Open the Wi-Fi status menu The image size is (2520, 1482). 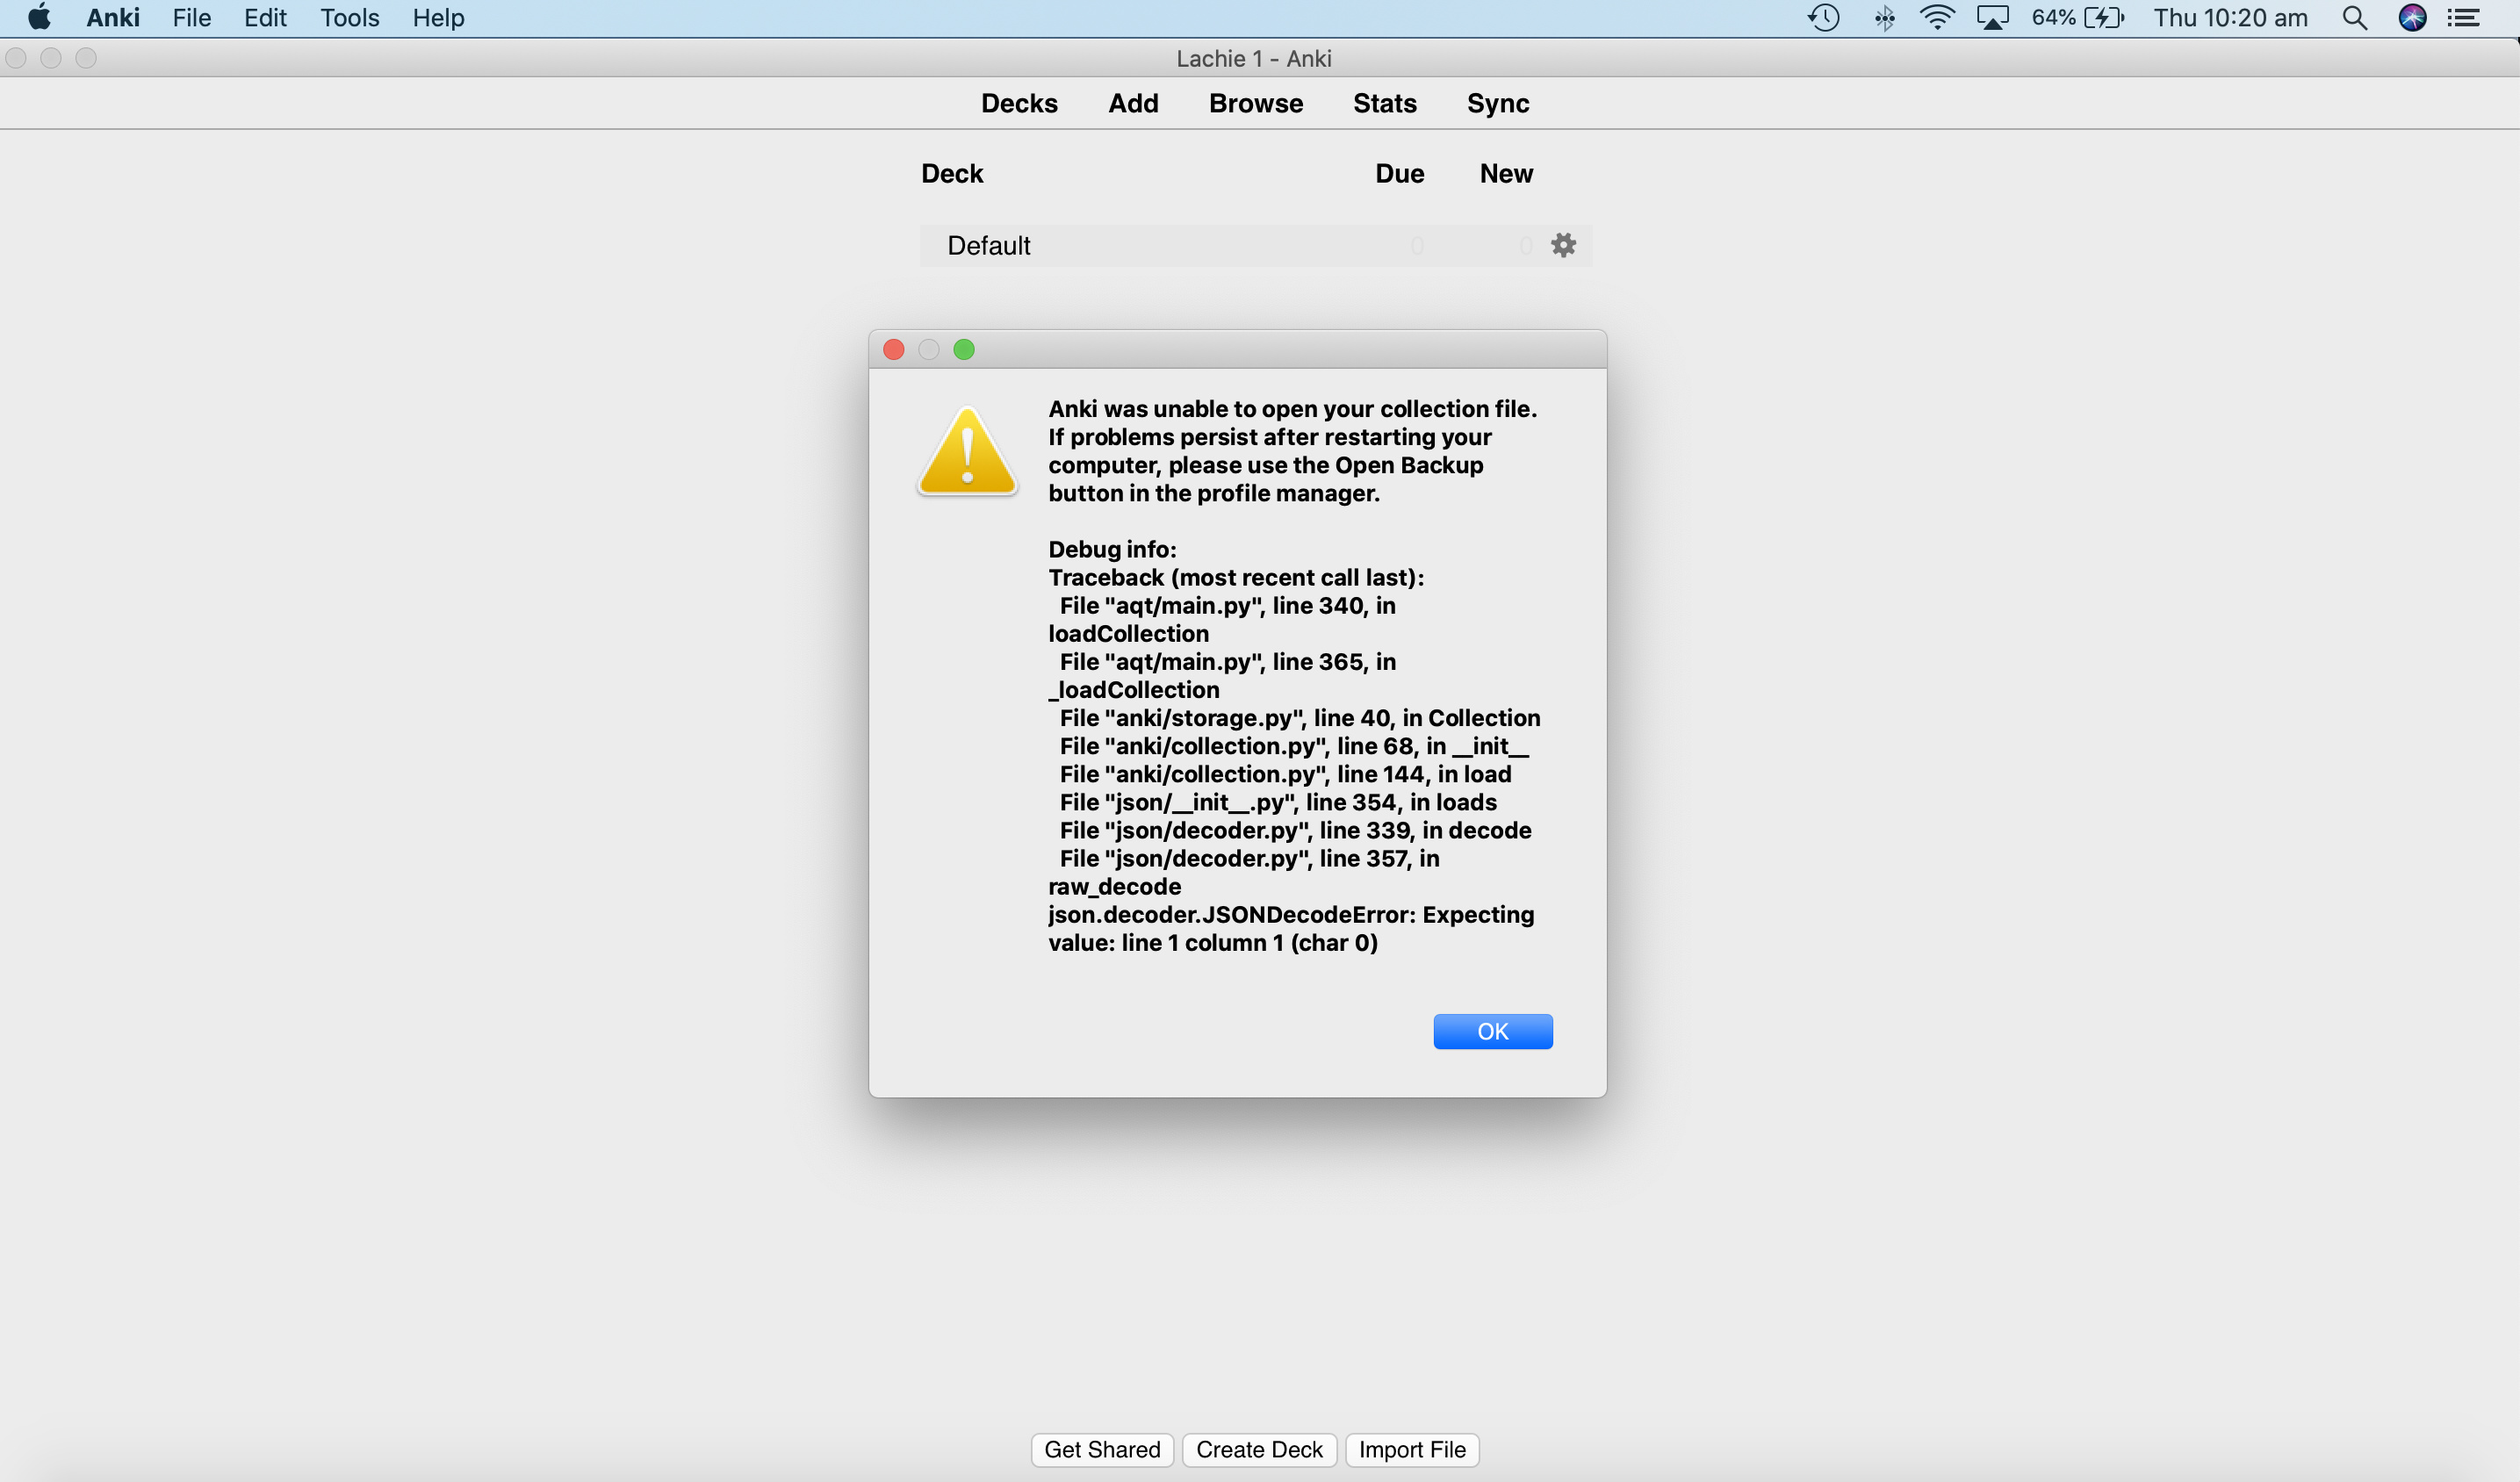tap(1937, 18)
